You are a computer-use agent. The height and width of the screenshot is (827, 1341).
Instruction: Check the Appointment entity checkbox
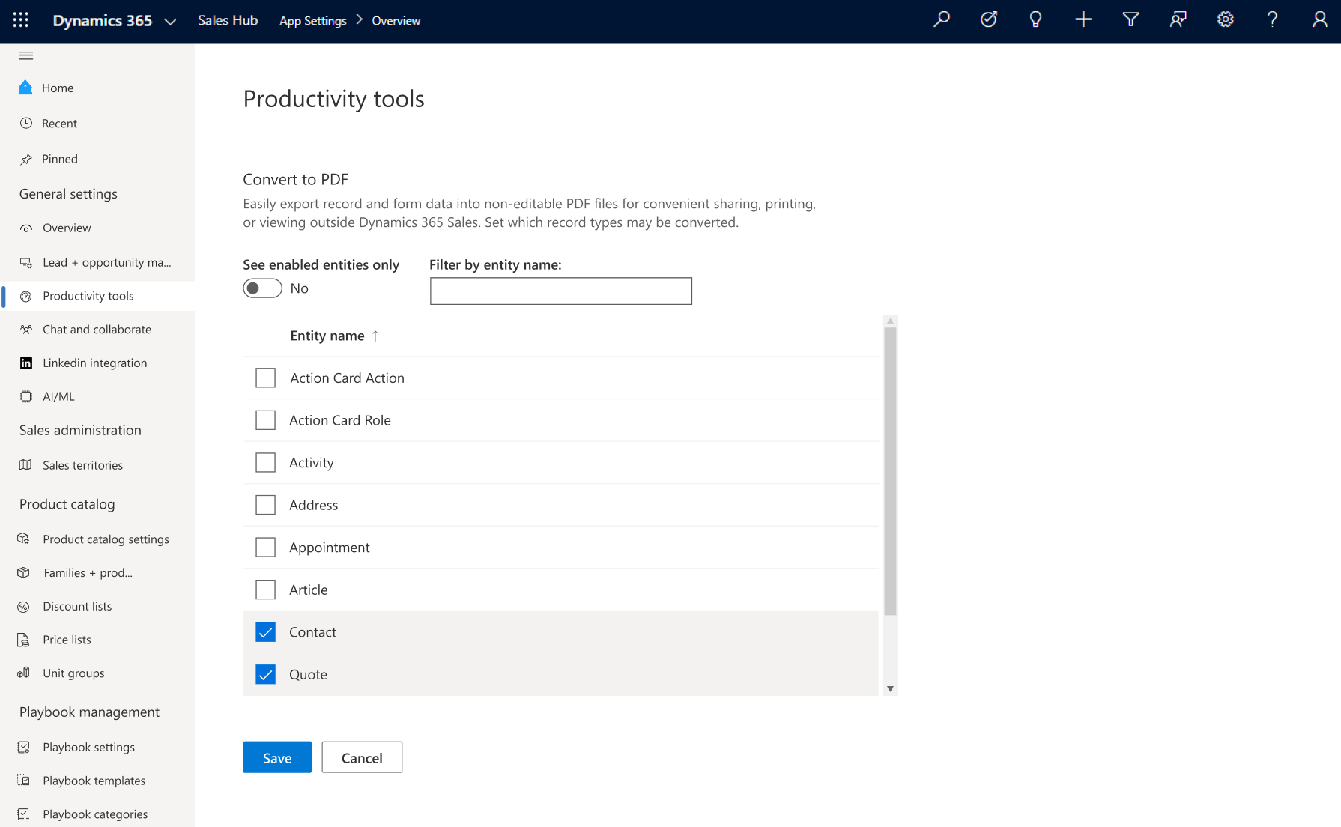pyautogui.click(x=265, y=547)
